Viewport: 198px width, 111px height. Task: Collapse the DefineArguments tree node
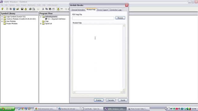click(x=41, y=17)
